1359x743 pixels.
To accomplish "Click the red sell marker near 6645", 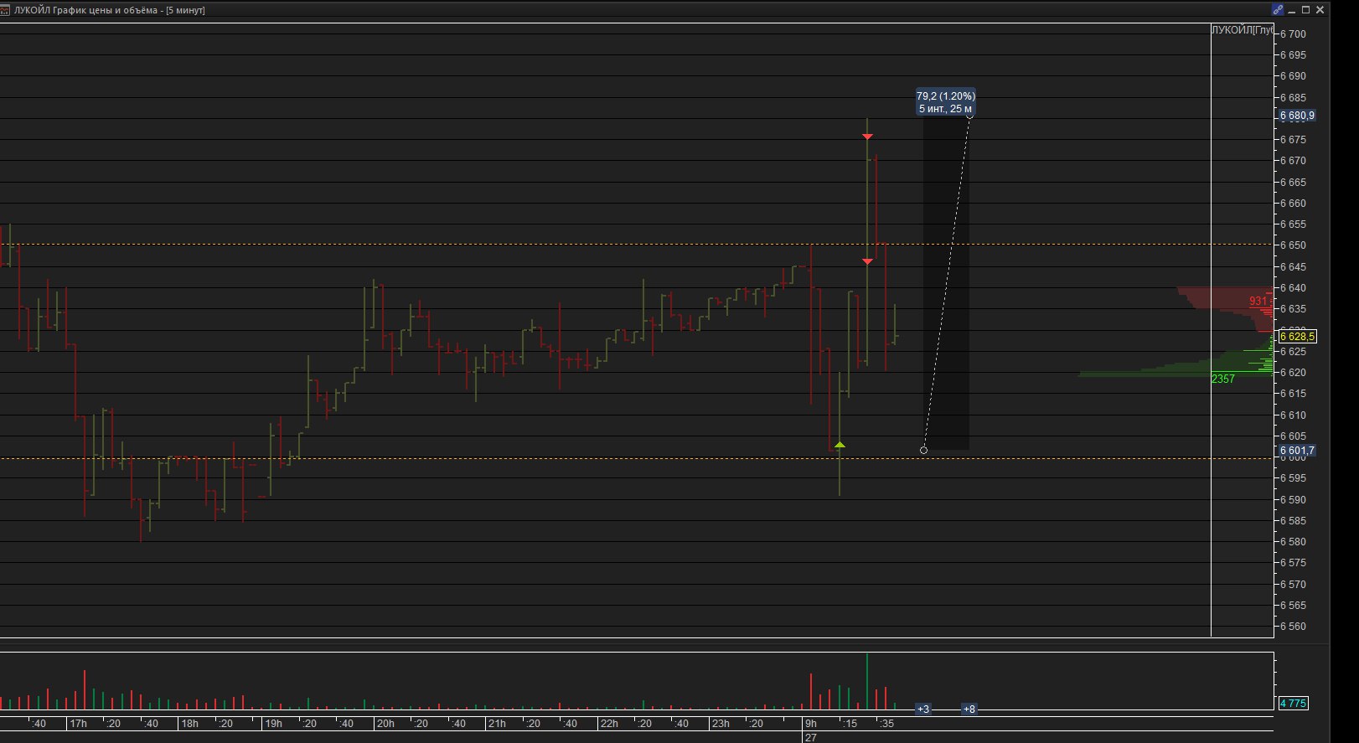I will 867,262.
